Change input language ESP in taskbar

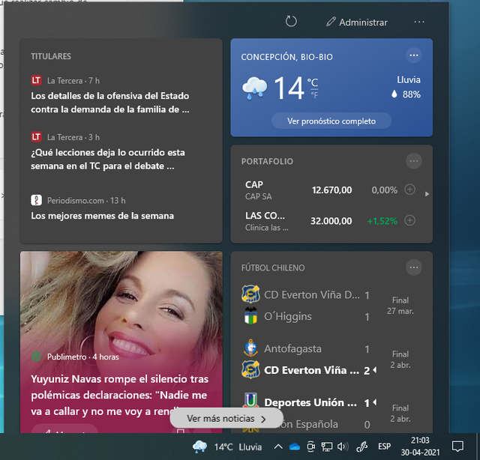point(384,447)
